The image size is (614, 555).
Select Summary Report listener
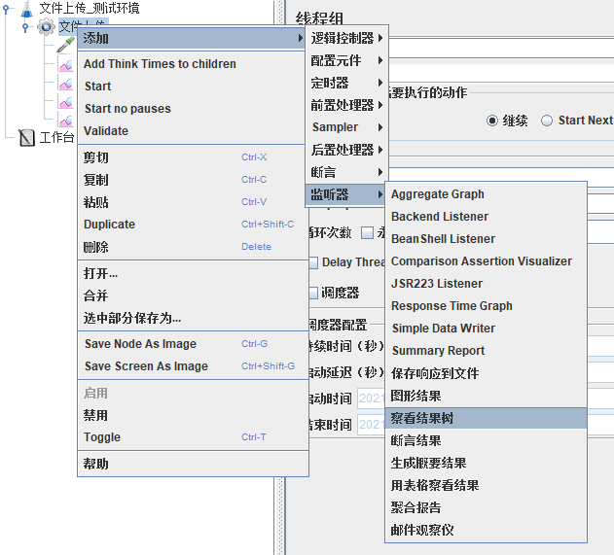(x=438, y=351)
